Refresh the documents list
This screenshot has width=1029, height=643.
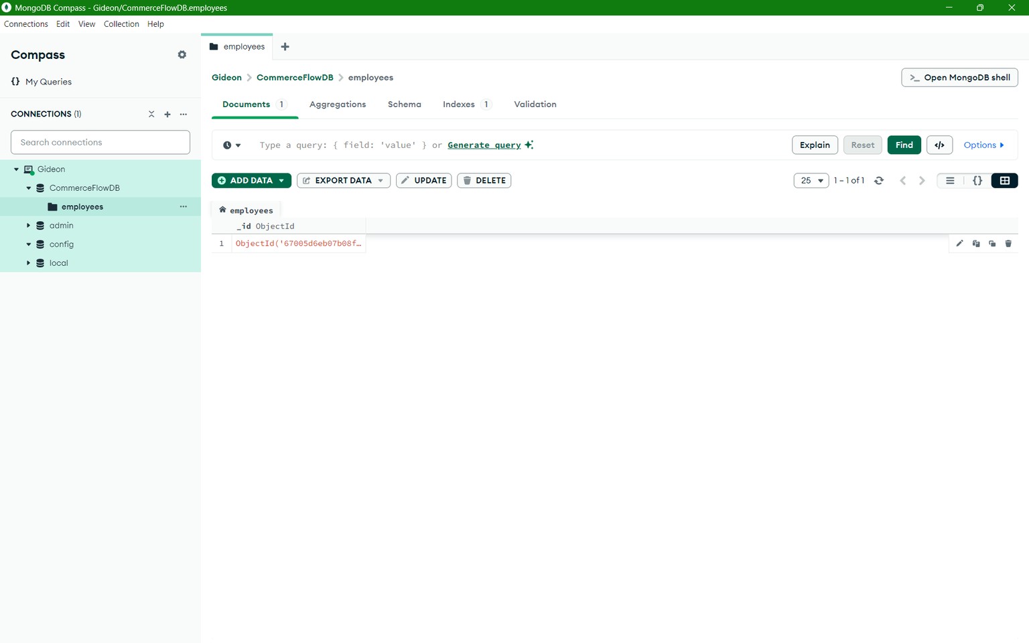pyautogui.click(x=879, y=181)
